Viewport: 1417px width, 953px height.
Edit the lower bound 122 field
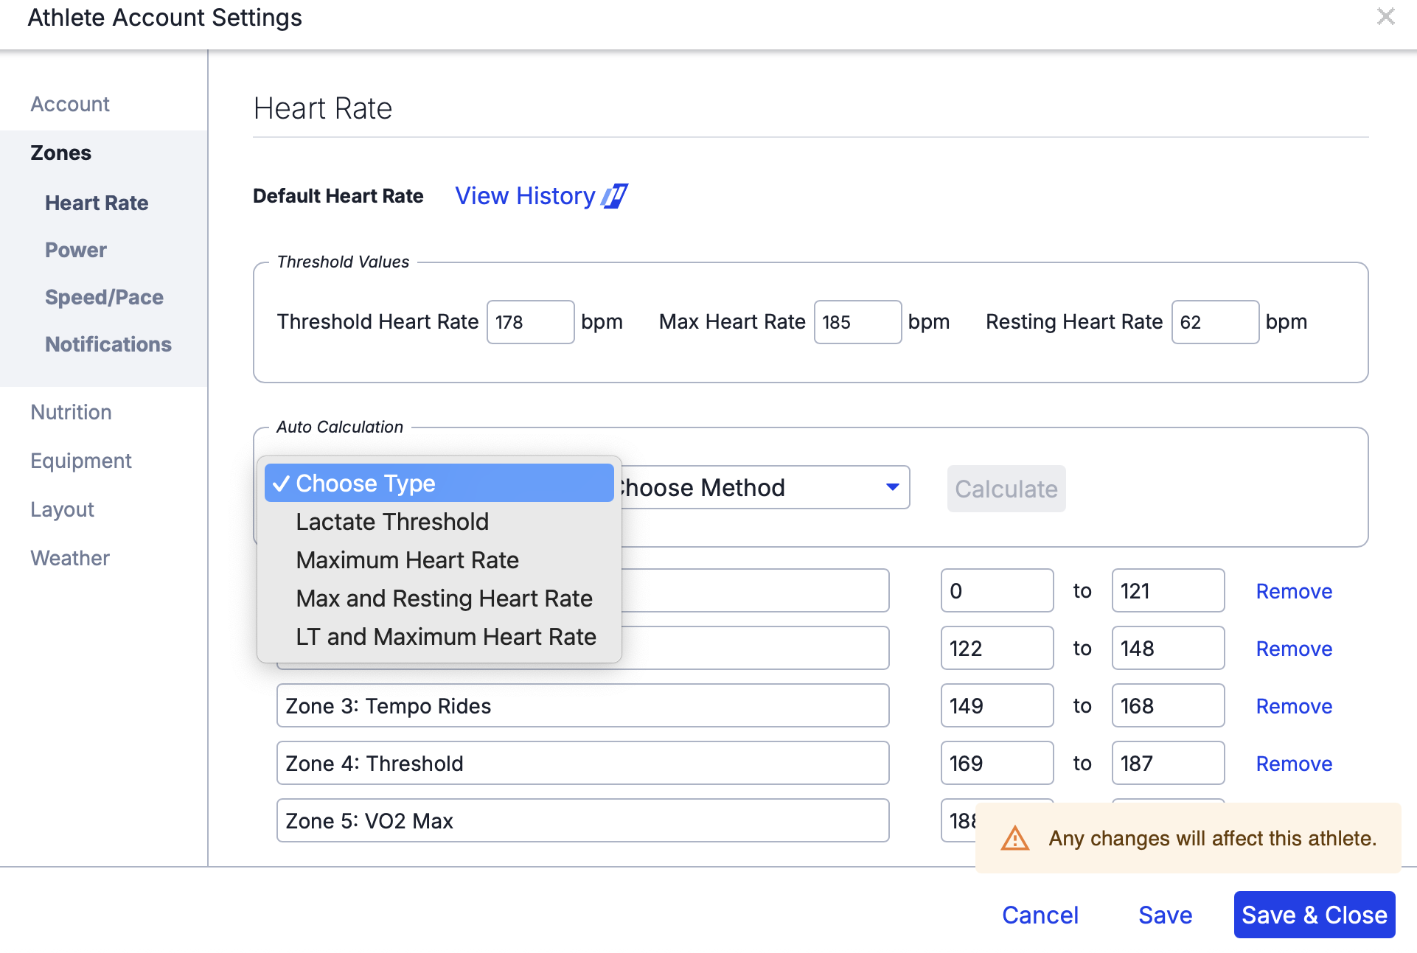(997, 648)
